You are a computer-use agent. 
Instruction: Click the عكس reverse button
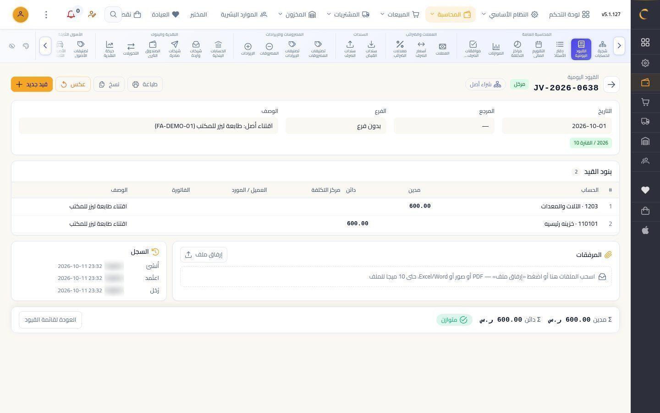coord(73,84)
